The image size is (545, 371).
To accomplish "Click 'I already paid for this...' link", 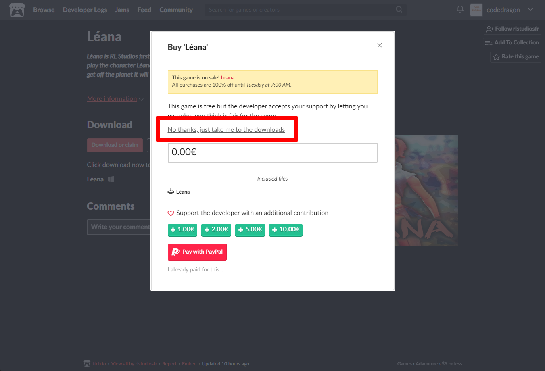I will pos(196,269).
